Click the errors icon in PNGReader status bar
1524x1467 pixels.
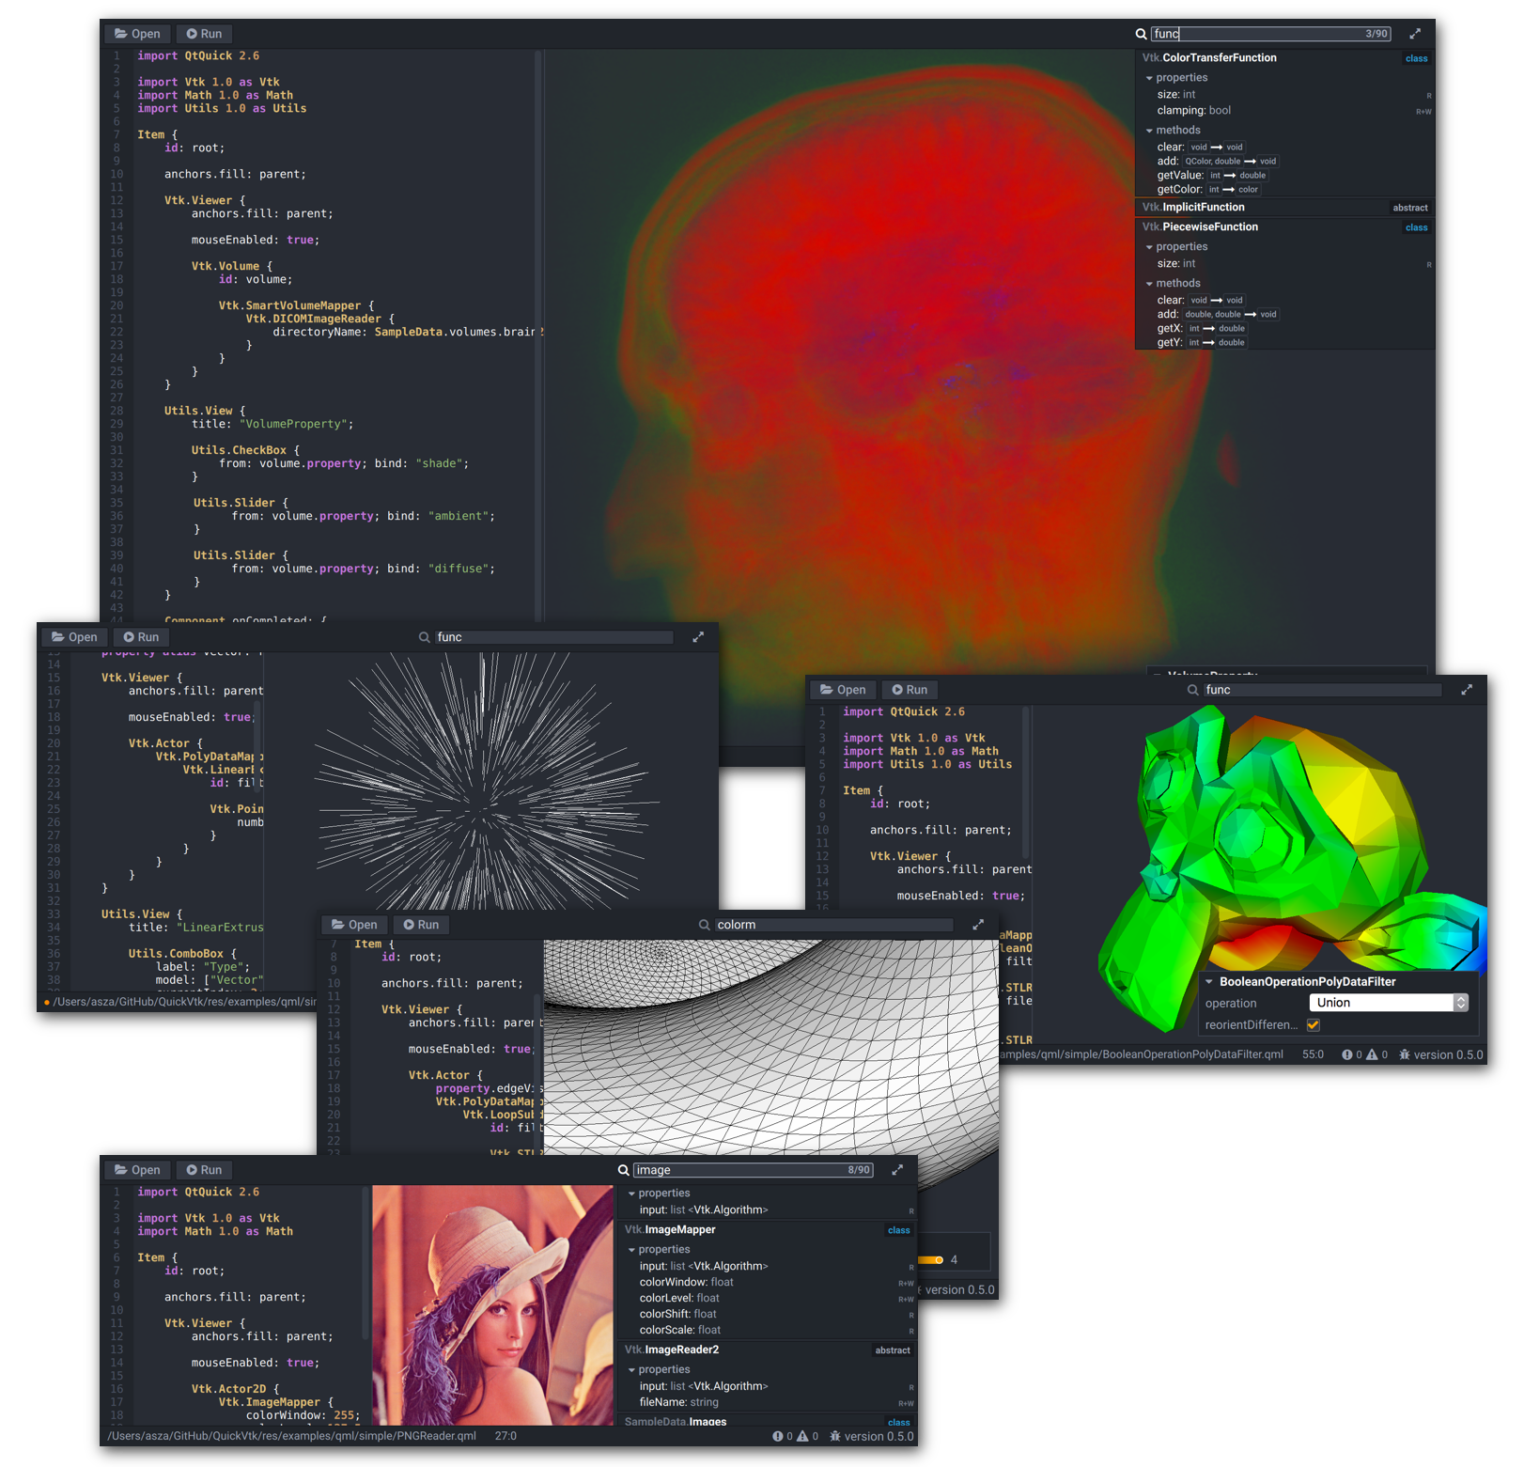[777, 1436]
